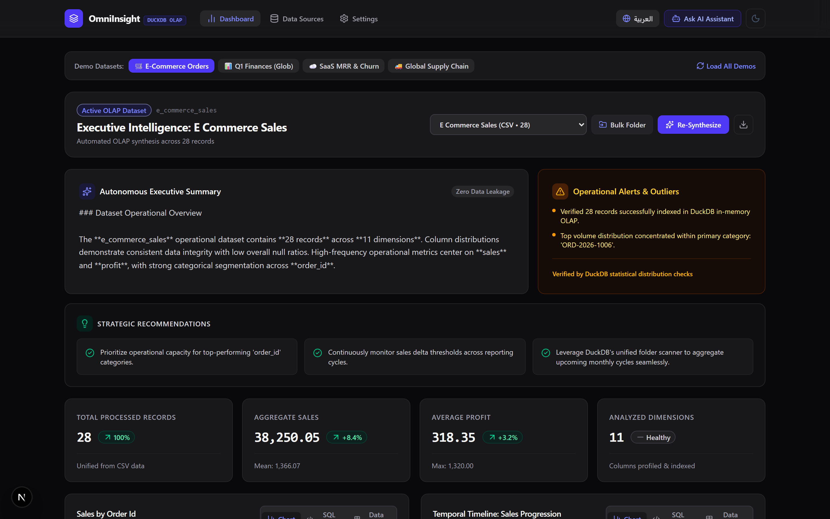
Task: Click the Settings gear icon in navbar
Action: [x=344, y=18]
